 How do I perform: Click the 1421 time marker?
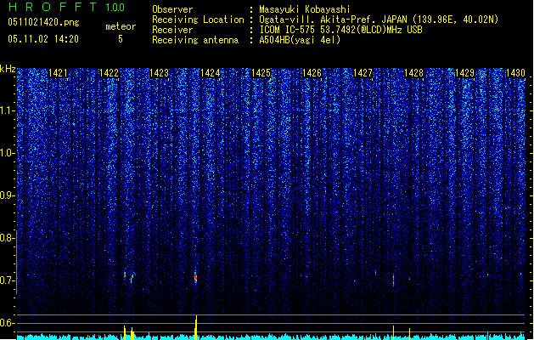(x=58, y=73)
